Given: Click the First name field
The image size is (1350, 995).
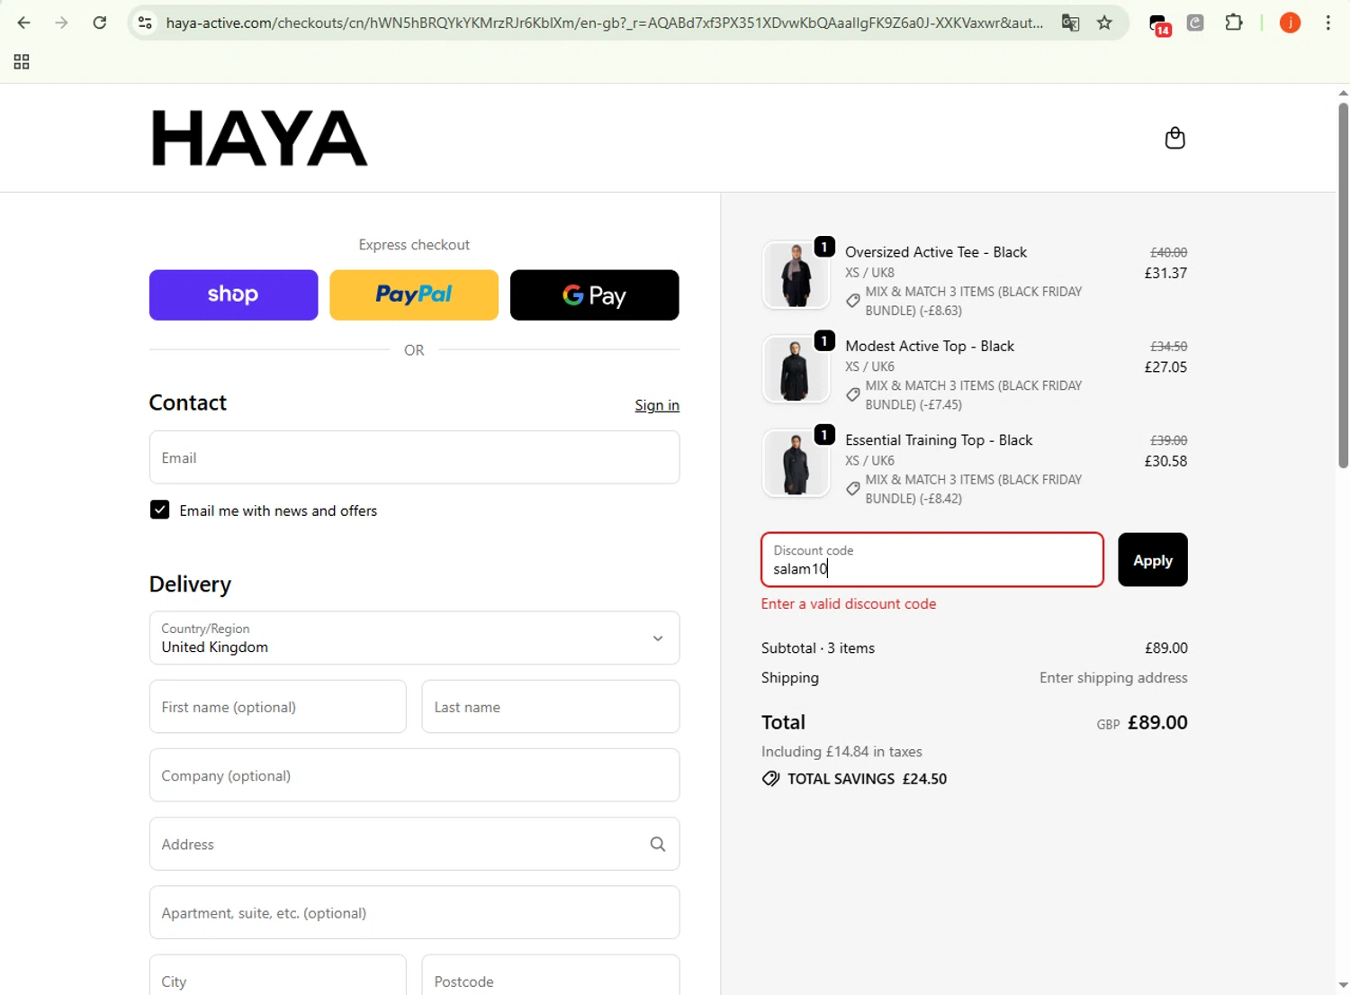Looking at the screenshot, I should [277, 707].
